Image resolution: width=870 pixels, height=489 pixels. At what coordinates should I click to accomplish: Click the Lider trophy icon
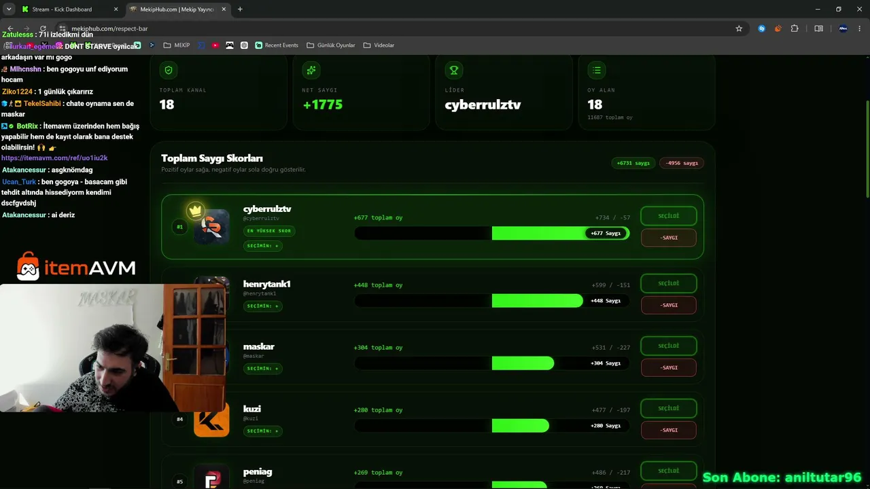[x=454, y=70]
